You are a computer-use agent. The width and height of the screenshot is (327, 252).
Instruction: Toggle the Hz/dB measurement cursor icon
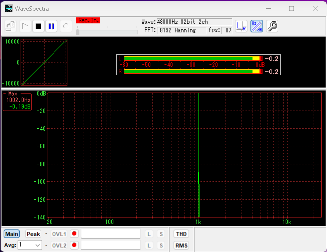(x=256, y=26)
